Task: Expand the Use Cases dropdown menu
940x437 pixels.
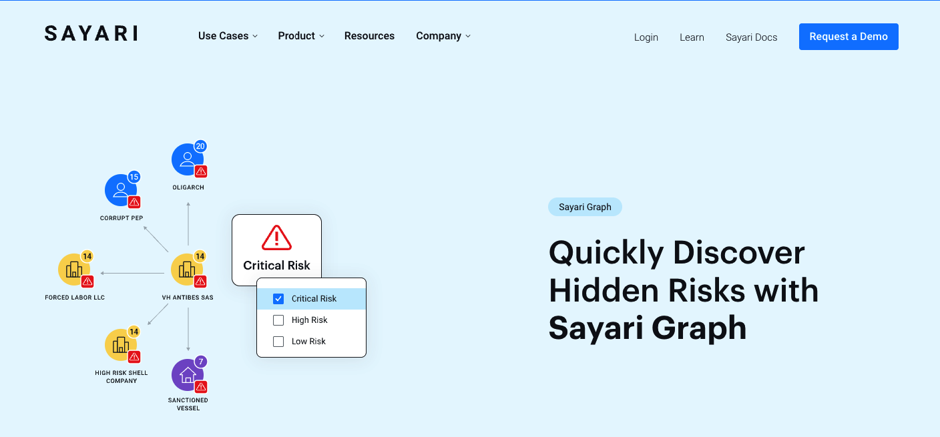Action: point(228,36)
